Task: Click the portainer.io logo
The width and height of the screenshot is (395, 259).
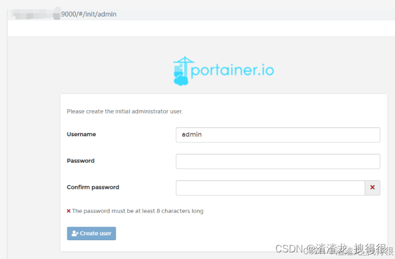Action: tap(223, 71)
